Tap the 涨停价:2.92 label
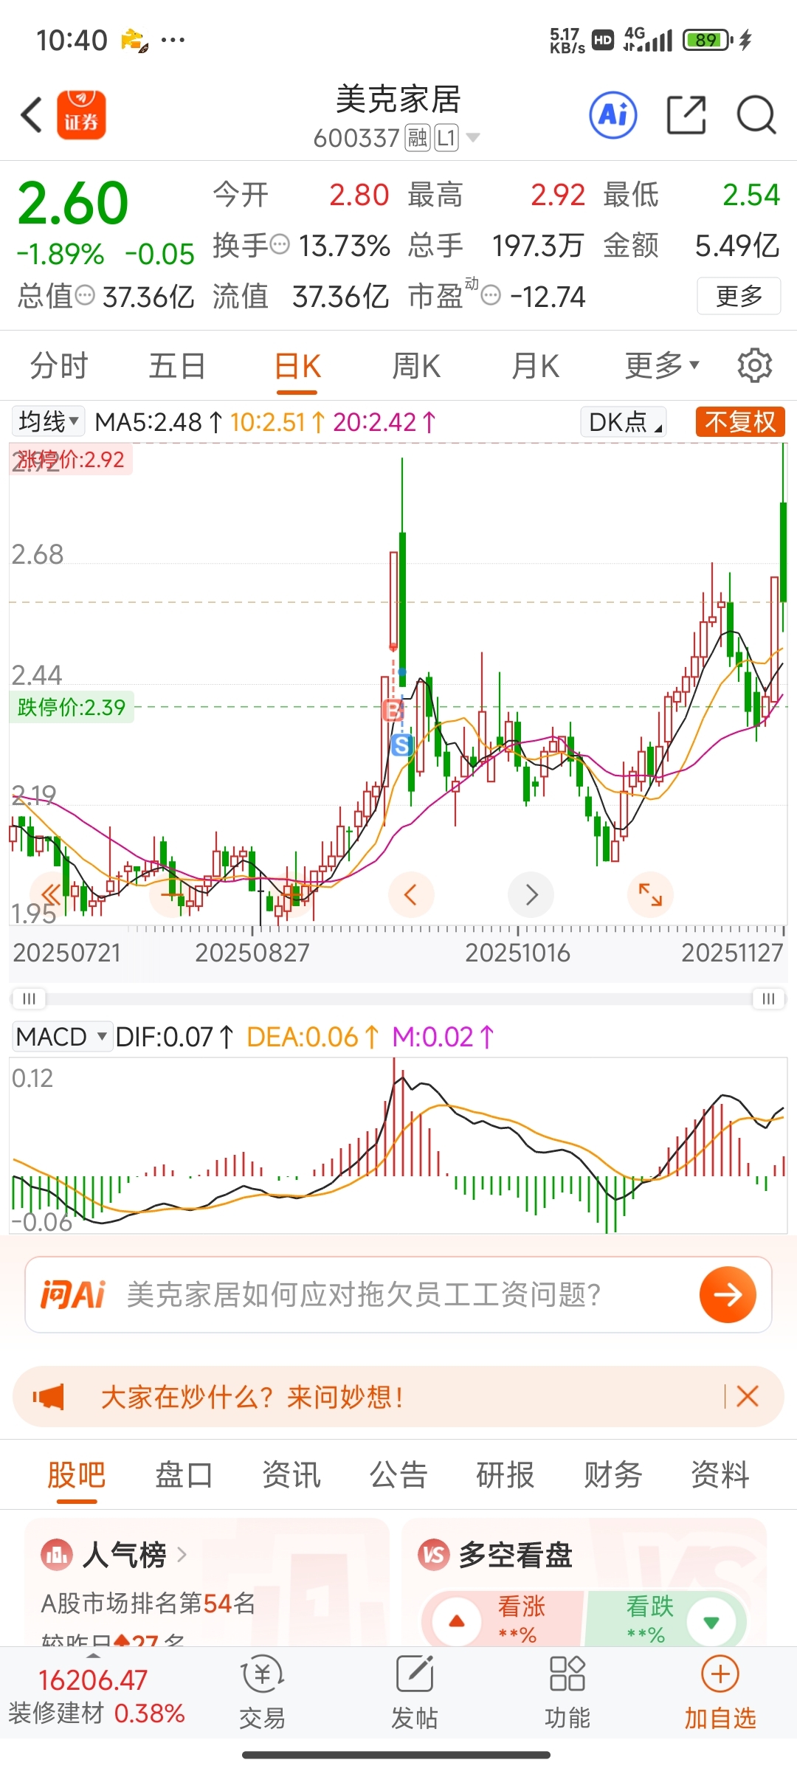 [x=71, y=459]
